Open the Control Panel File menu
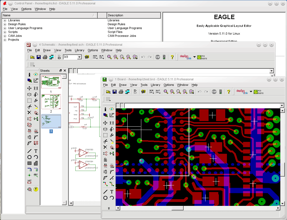This screenshot has height=220, width=287. [x=5, y=9]
